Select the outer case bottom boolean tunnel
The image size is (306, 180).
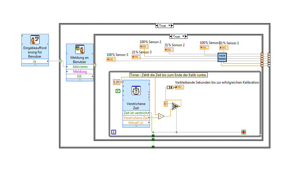[x=153, y=147]
